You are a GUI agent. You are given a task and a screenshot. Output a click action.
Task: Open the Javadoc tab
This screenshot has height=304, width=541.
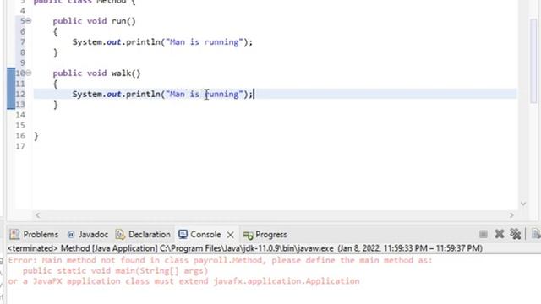[x=88, y=235]
